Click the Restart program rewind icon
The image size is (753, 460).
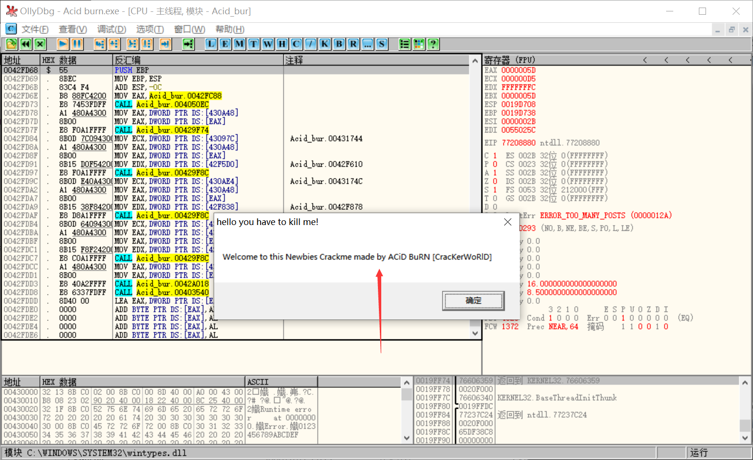(26, 44)
